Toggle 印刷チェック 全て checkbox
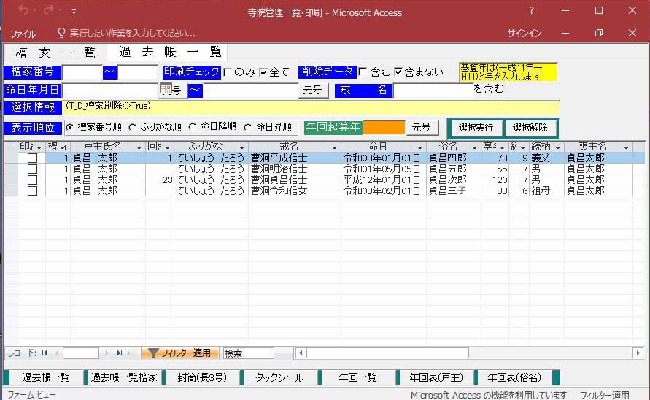650x400 pixels. [263, 72]
